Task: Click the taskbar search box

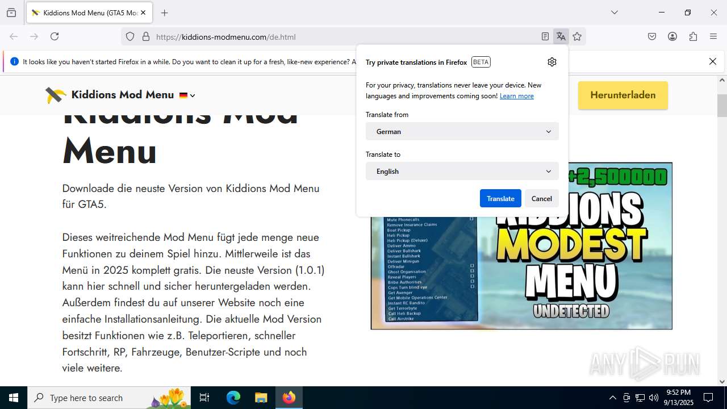Action: [x=109, y=398]
